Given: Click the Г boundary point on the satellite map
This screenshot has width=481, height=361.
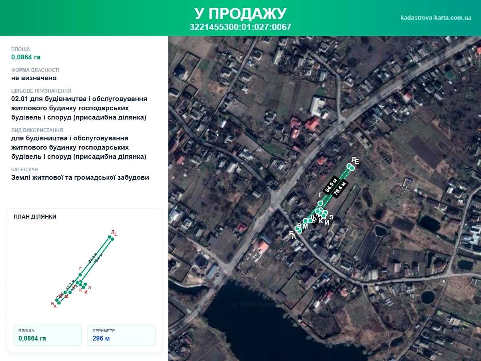Looking at the screenshot, I should 320,203.
